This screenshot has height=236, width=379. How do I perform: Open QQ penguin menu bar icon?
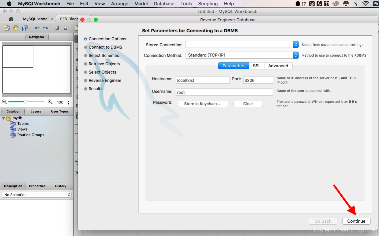(298, 4)
